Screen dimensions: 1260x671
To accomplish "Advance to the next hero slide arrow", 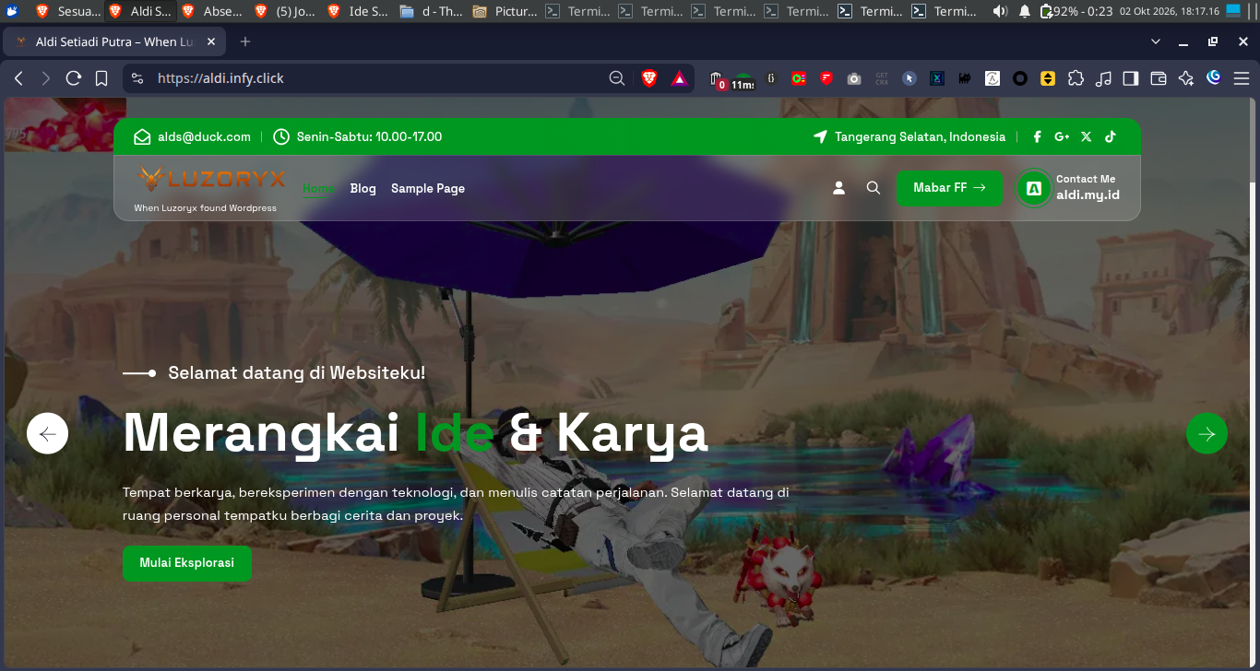I will point(1207,433).
